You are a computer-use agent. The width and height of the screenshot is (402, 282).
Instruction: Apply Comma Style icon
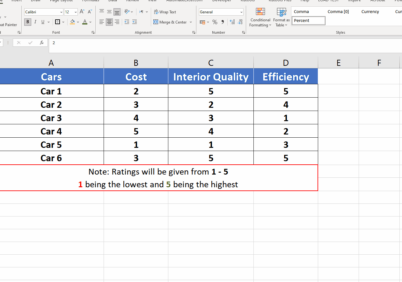223,22
